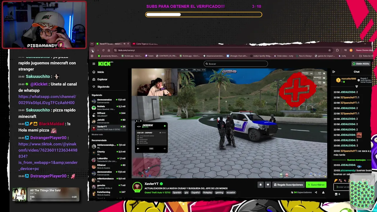
Task: Go to the browser home icon
Action: [x=109, y=50]
